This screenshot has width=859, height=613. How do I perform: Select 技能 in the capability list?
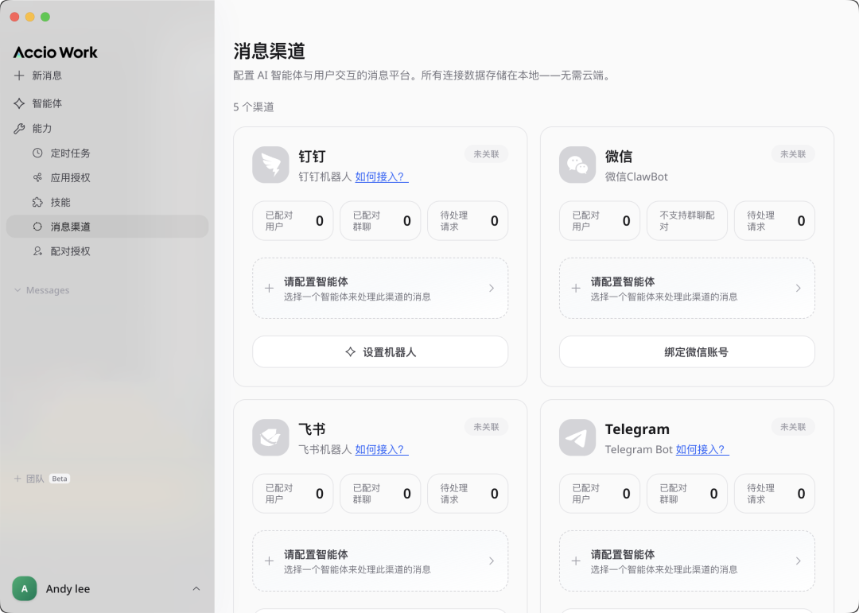click(46, 202)
